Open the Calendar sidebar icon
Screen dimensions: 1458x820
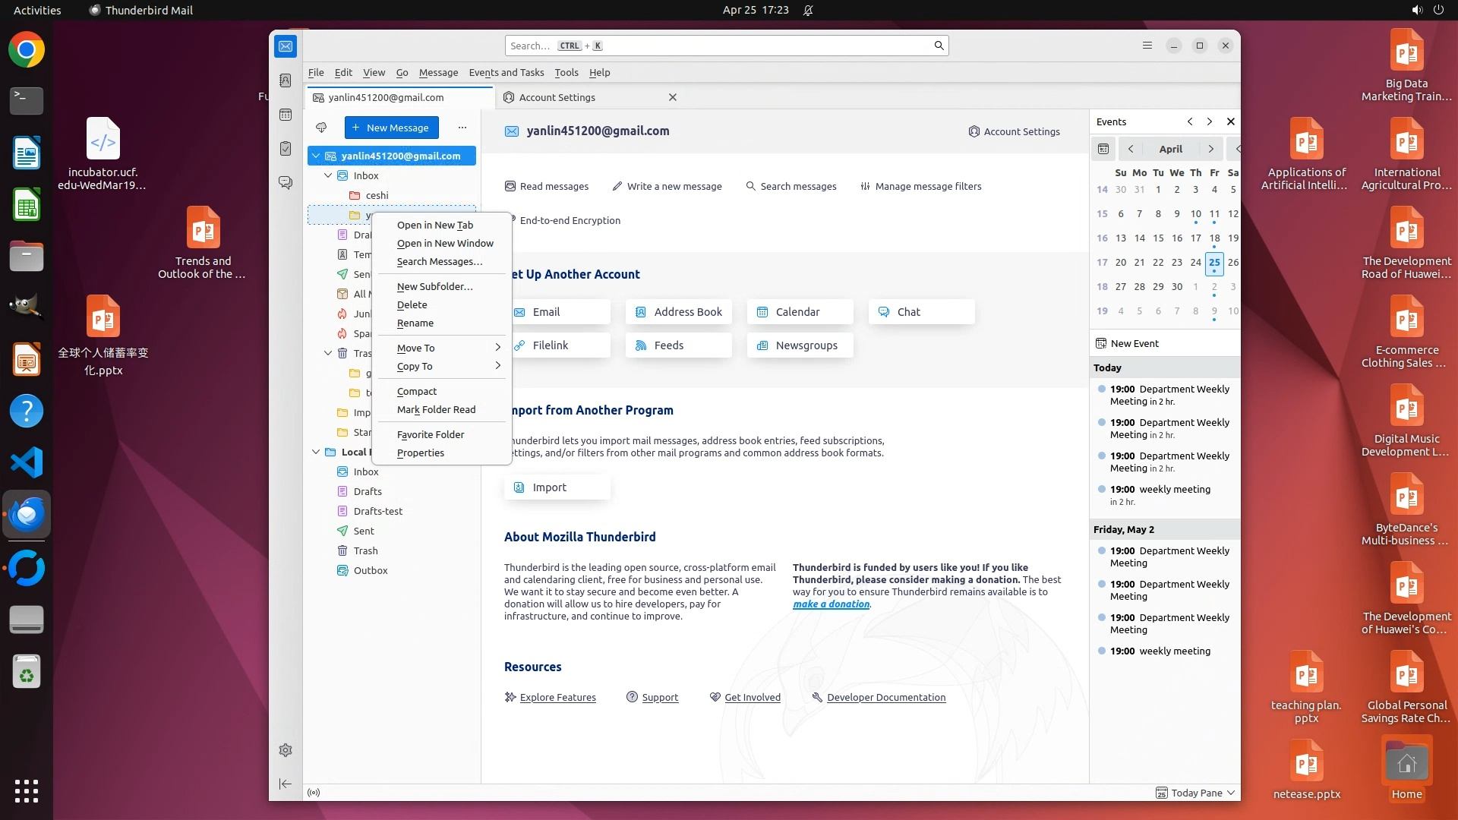286,115
